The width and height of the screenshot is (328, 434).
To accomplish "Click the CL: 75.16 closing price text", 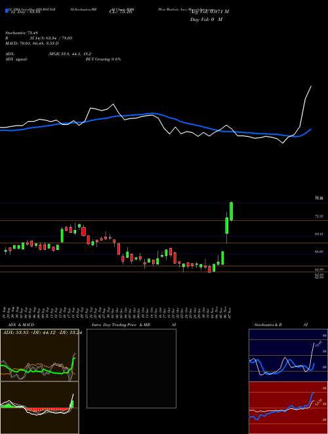I will (121, 12).
